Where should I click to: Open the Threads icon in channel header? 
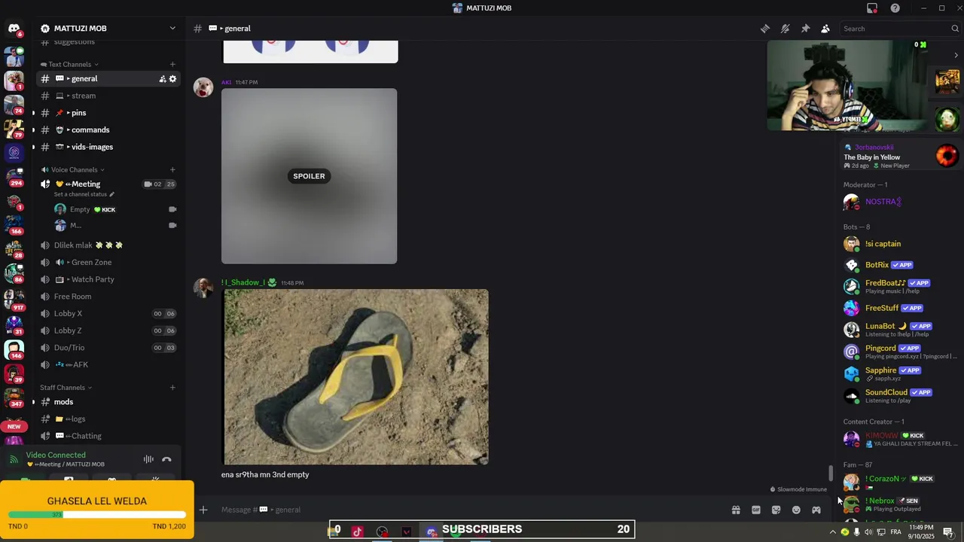click(x=765, y=29)
